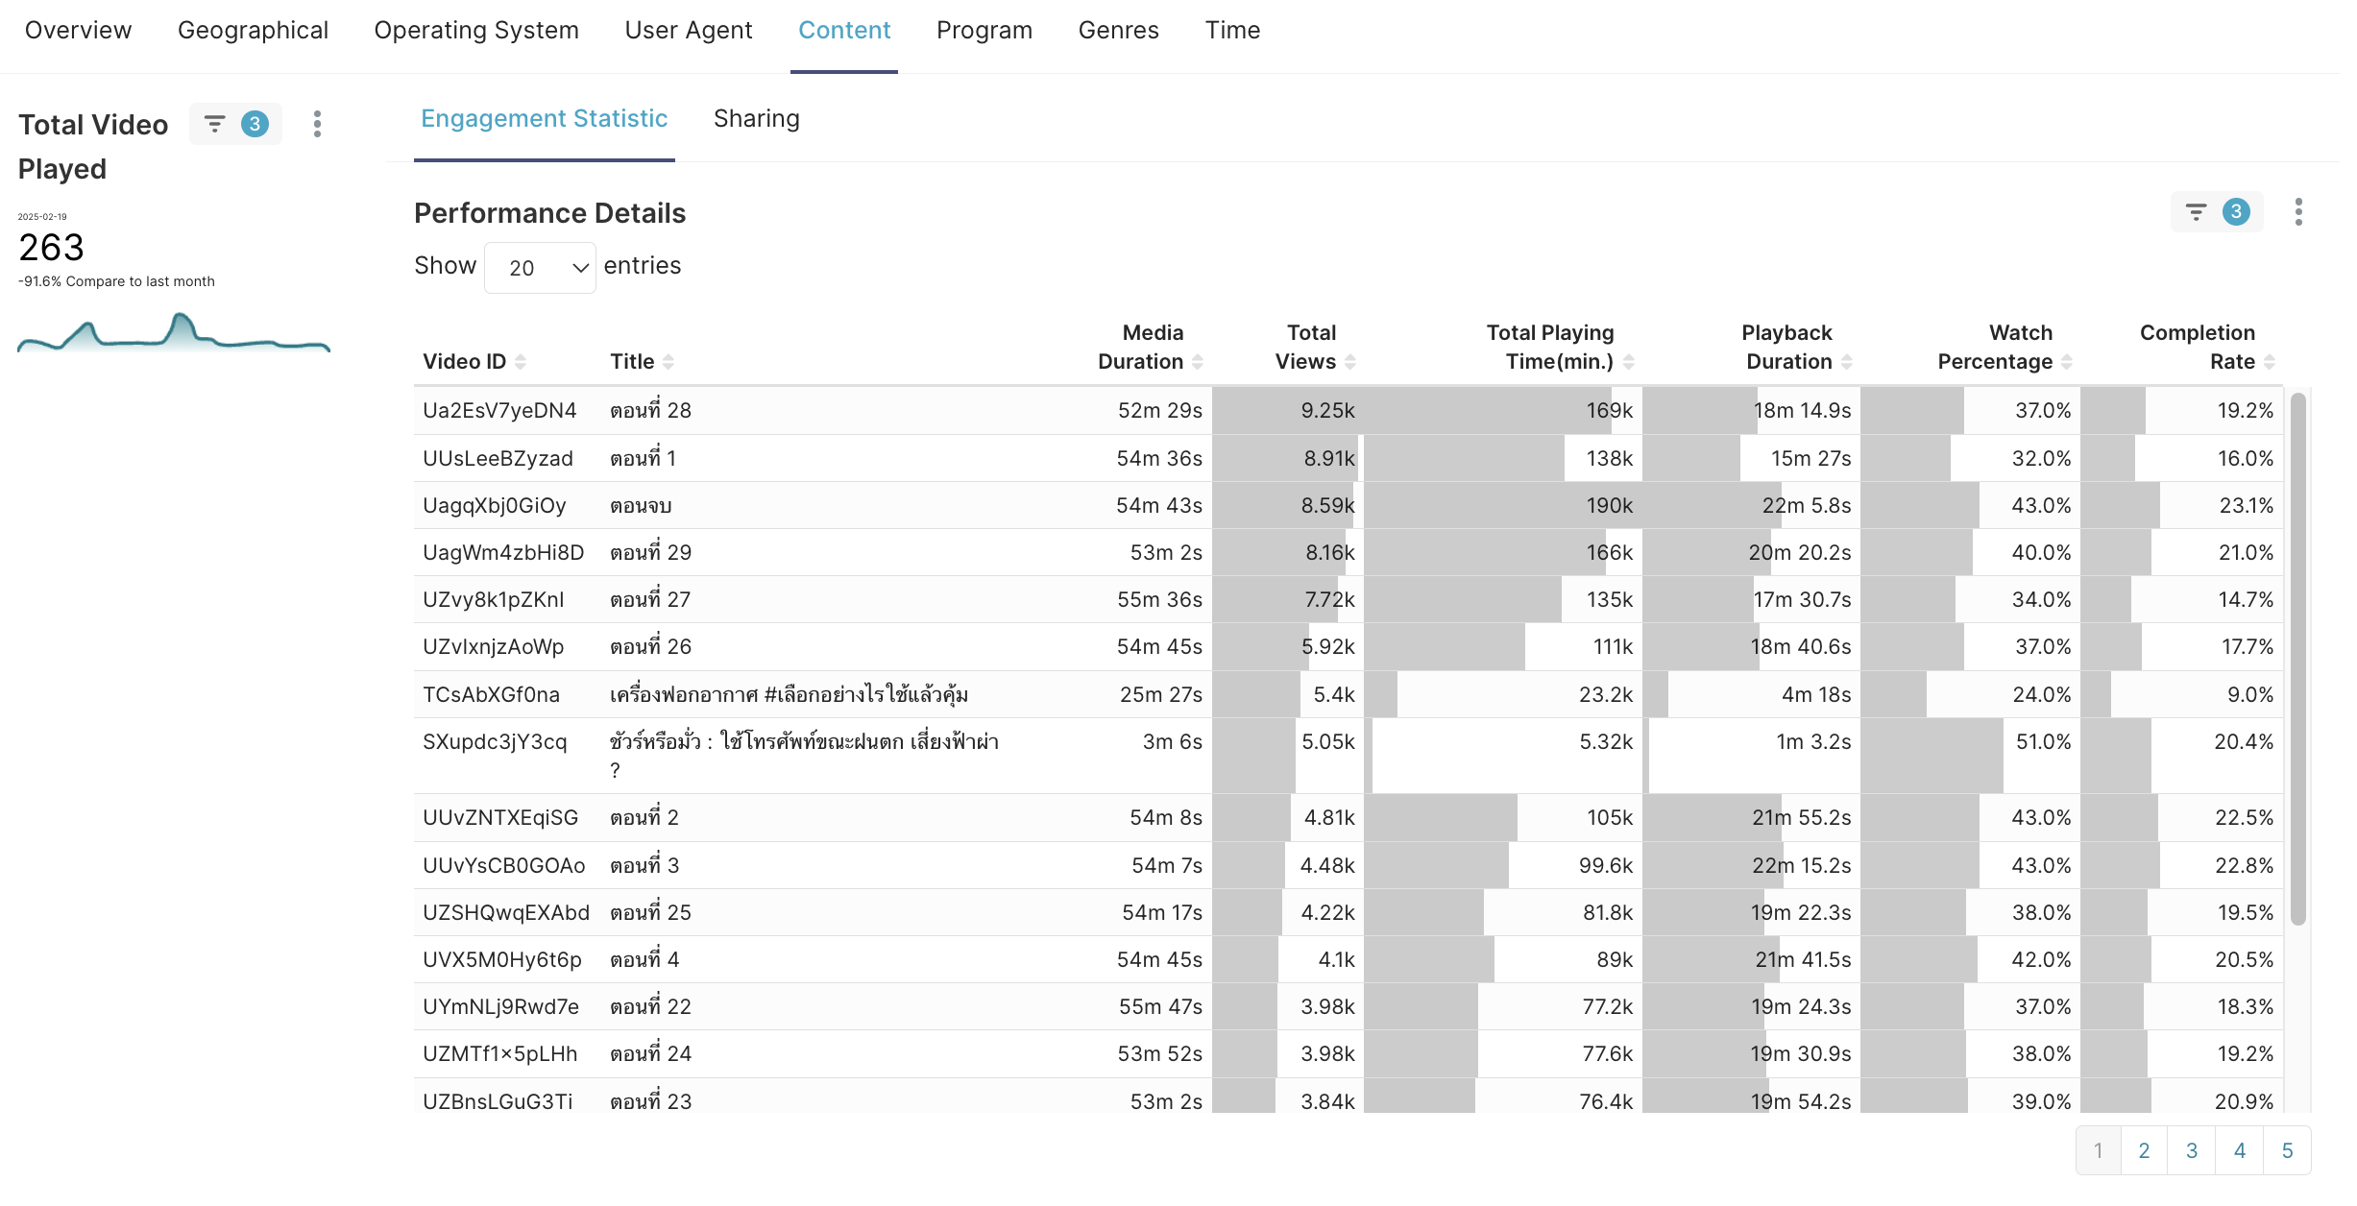Click Video ID UZMTf1×5pLHh

coord(500,1054)
